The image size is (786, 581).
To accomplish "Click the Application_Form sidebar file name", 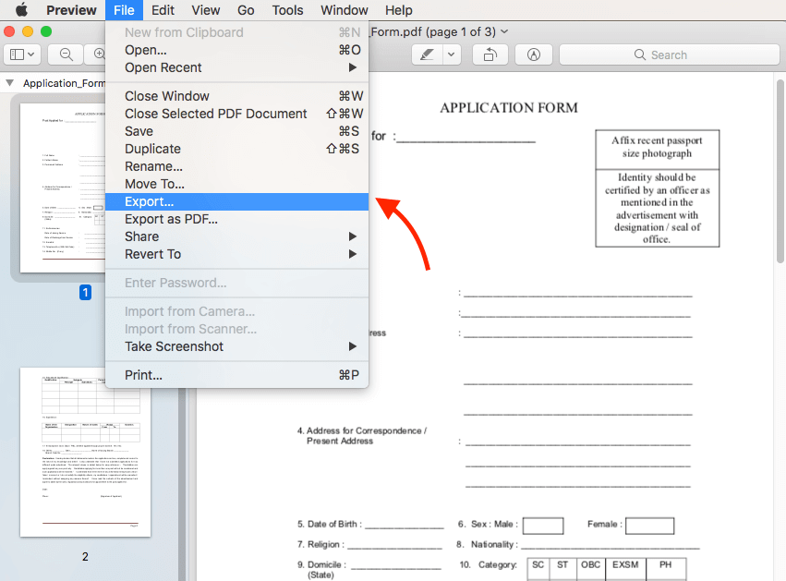I will pyautogui.click(x=64, y=83).
